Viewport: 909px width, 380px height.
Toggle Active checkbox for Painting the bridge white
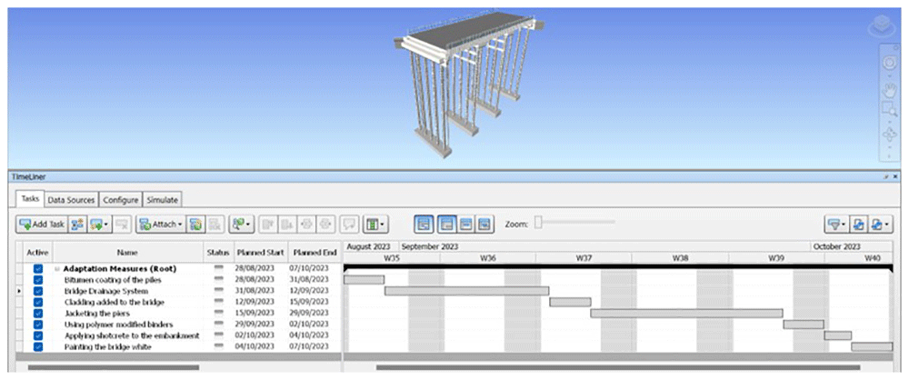click(38, 347)
